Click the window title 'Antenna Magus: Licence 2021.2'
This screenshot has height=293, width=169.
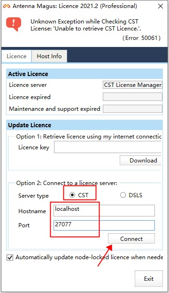75,6
